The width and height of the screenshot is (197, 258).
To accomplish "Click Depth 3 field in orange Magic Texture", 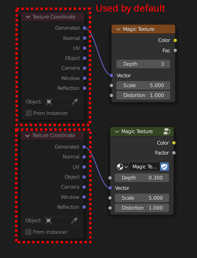I will pyautogui.click(x=143, y=64).
